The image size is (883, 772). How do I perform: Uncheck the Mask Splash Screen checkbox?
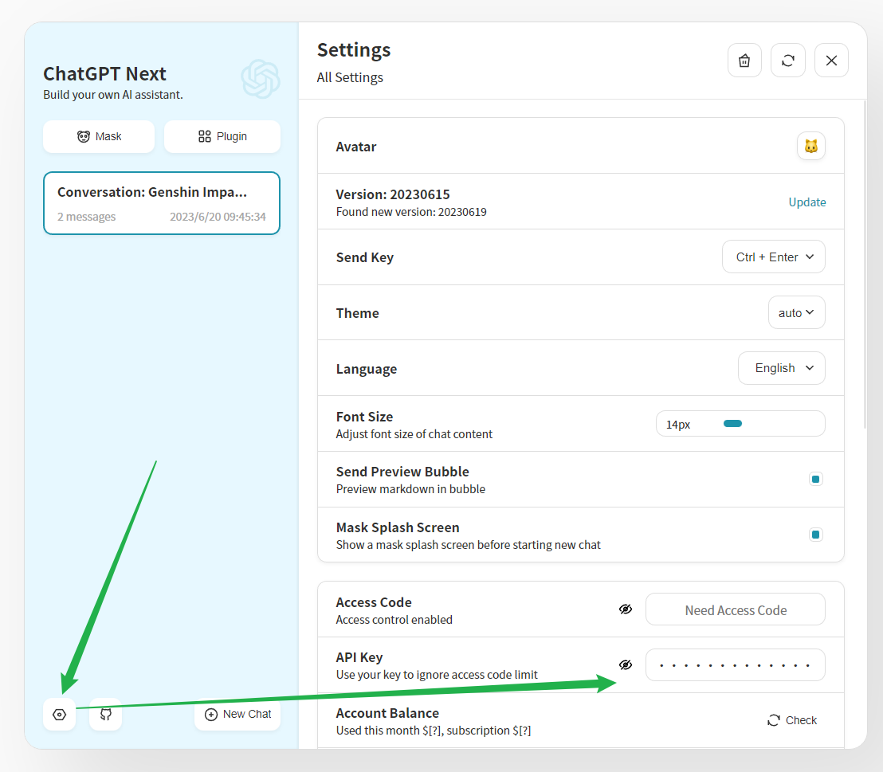(x=815, y=535)
